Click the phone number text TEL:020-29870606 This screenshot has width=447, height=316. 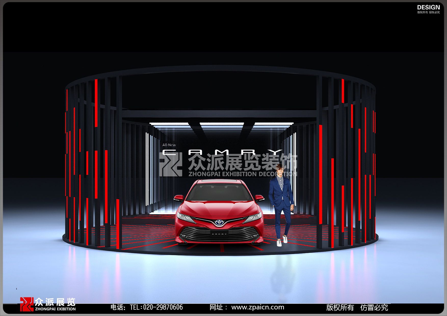coord(156,307)
